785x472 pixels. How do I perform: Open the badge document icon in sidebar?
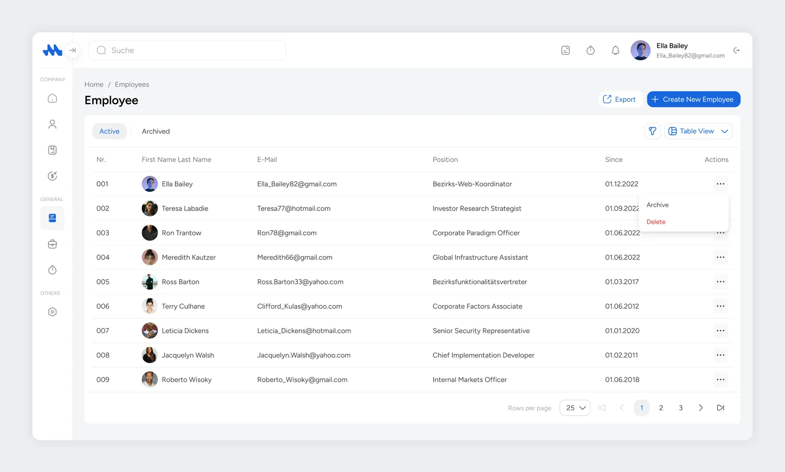52,150
